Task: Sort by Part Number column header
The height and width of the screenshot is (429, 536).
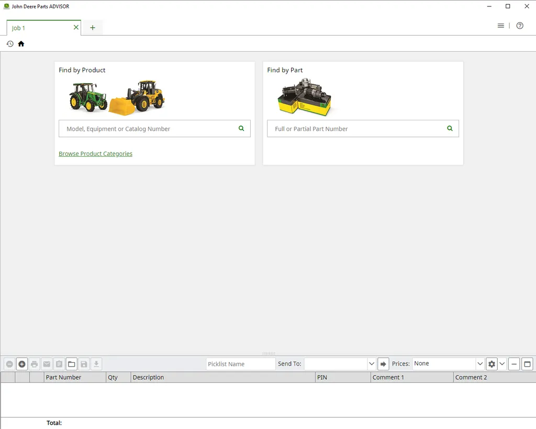Action: pyautogui.click(x=75, y=377)
